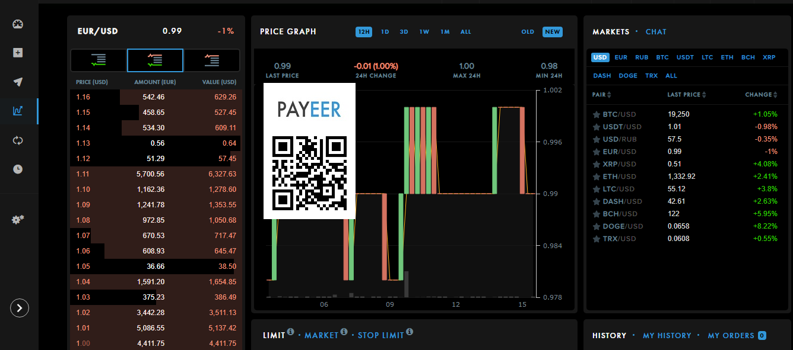Filter markets by RUB
This screenshot has width=793, height=350.
[642, 57]
